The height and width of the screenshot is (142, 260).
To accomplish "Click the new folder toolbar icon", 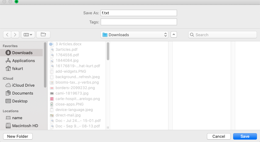I will [x=43, y=35].
